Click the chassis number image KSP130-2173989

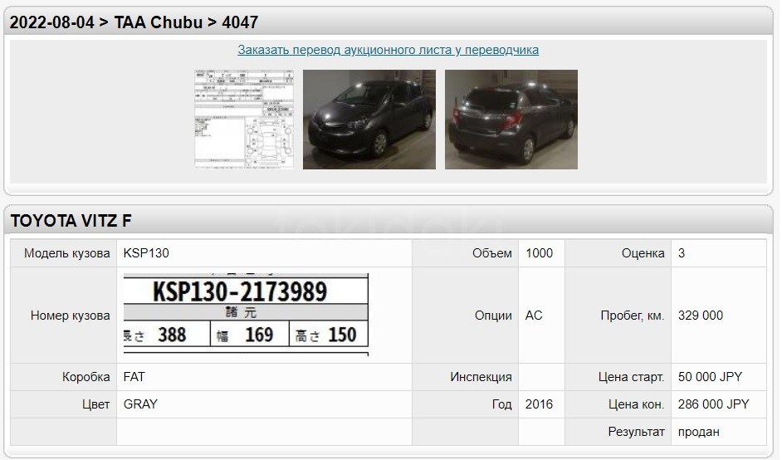coord(246,315)
